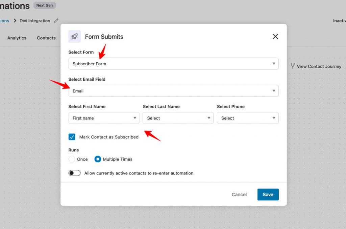
Task: Click the Select First Name label
Action: (x=87, y=106)
